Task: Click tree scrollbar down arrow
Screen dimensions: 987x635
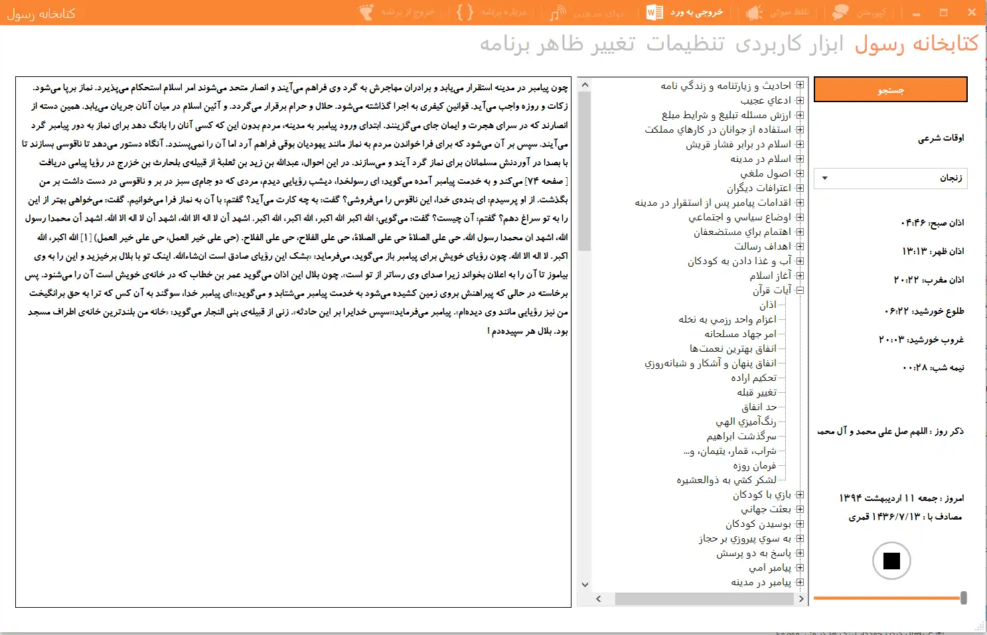Action: [x=584, y=585]
